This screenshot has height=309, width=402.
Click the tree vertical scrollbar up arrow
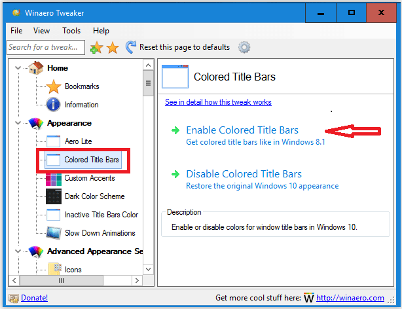point(148,65)
